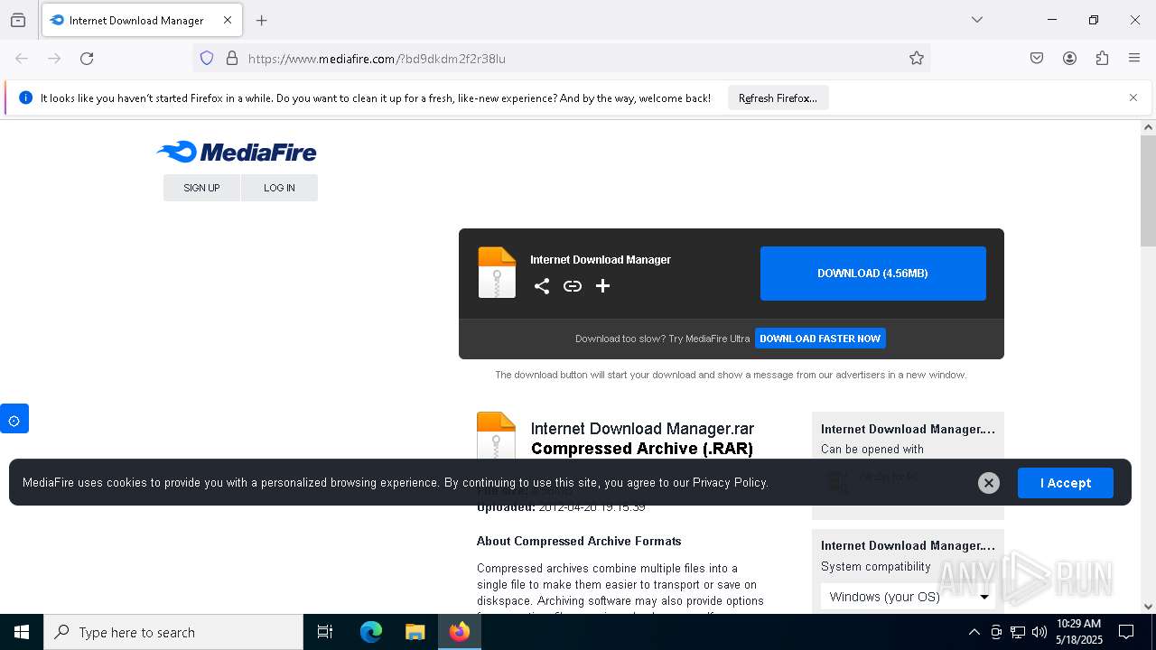The height and width of the screenshot is (650, 1156).
Task: Accept cookies with I Accept
Action: click(x=1066, y=483)
